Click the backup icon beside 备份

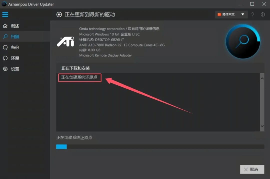click(x=5, y=47)
